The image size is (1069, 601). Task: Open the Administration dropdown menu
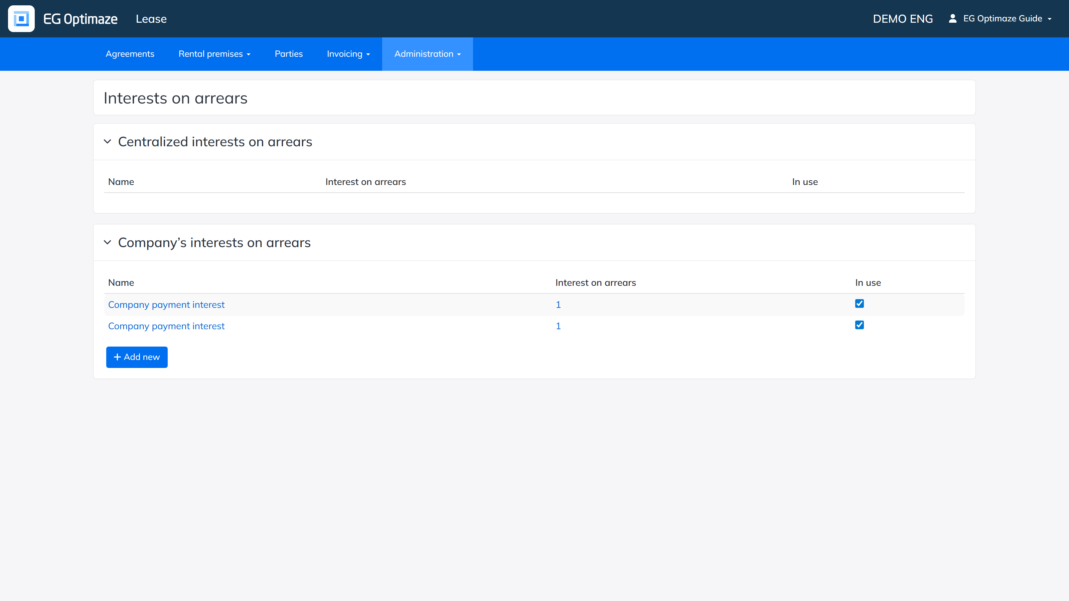428,54
